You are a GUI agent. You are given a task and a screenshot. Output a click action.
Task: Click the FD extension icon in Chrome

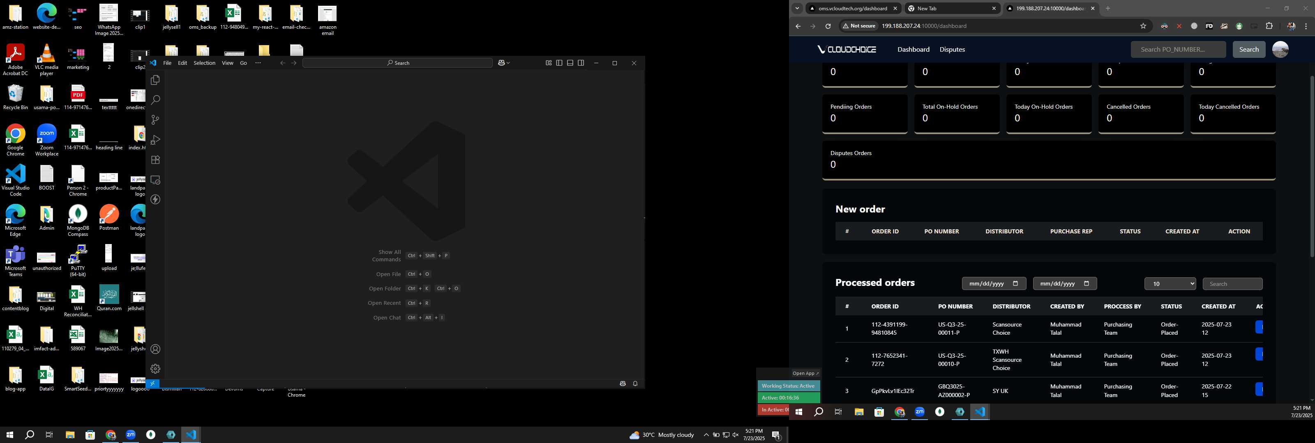pos(1209,26)
